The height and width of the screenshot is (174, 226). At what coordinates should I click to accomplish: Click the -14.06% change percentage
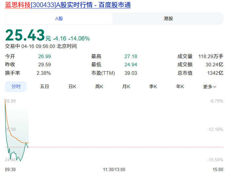[79, 38]
